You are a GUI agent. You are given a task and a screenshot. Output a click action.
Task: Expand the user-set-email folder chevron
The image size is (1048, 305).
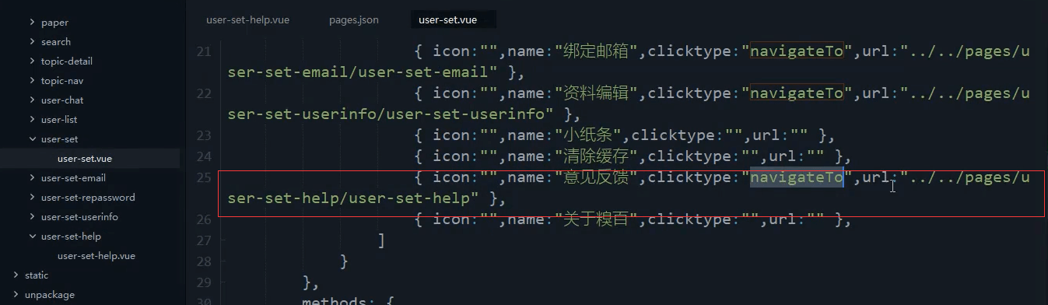click(32, 178)
